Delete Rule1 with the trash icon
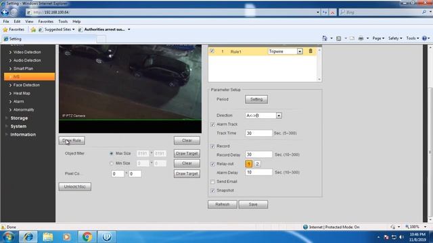Viewport: 433px width, 243px height. pos(311,51)
